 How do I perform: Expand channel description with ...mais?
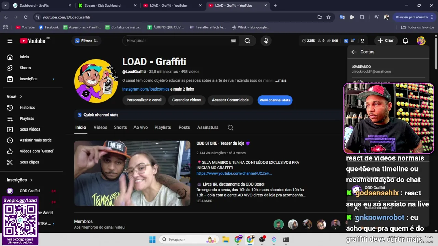(281, 81)
